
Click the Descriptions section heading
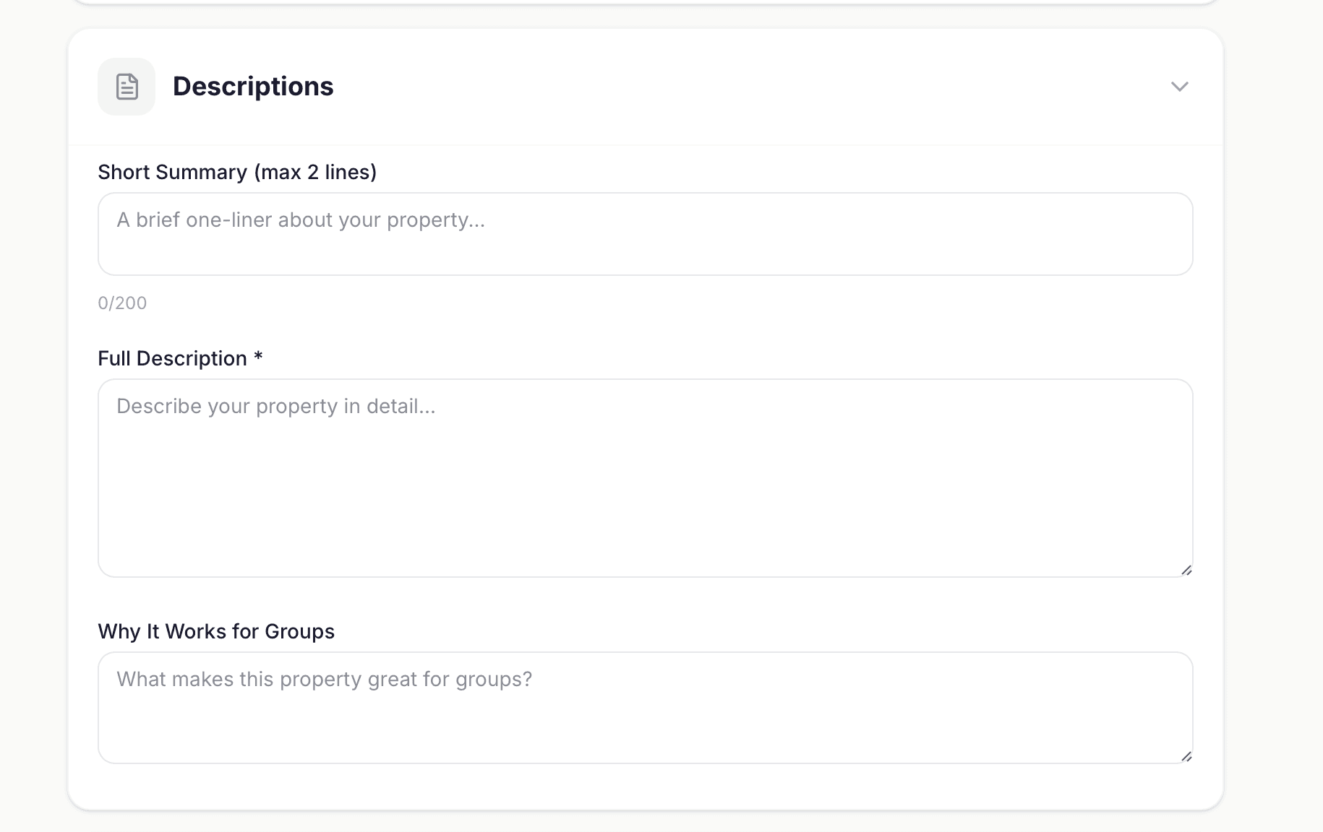point(253,87)
